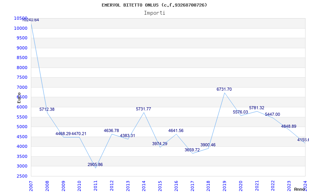Click the data label 5447.00
Image resolution: width=309 pixels, height=193 pixels.
[x=272, y=114]
